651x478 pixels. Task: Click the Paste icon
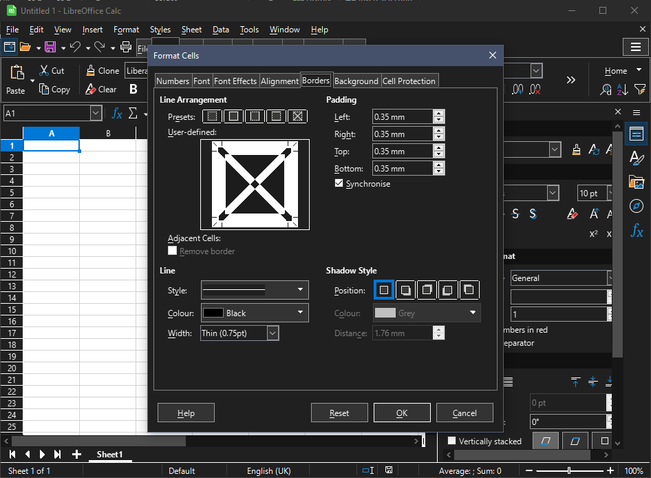[x=16, y=73]
